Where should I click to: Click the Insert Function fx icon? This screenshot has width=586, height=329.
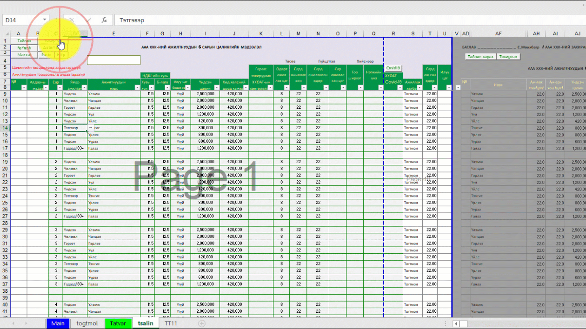[105, 20]
